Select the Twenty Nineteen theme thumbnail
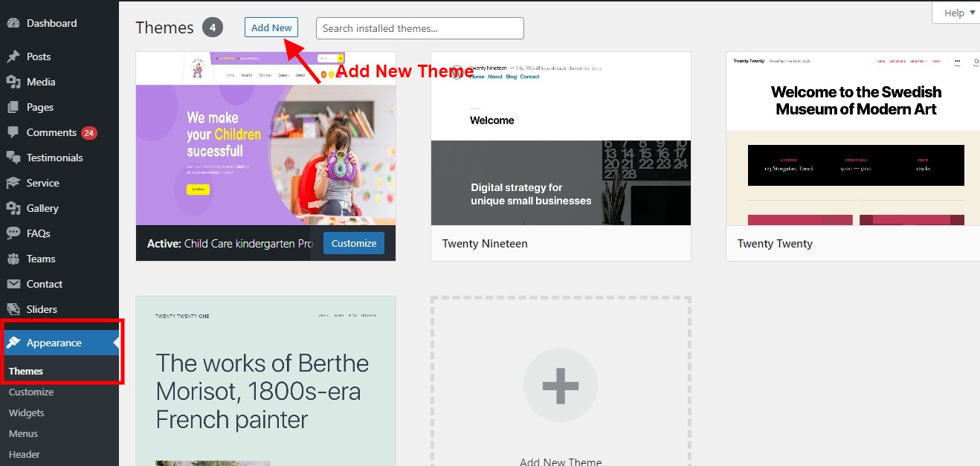Screen dimensions: 980x466 click(561, 138)
